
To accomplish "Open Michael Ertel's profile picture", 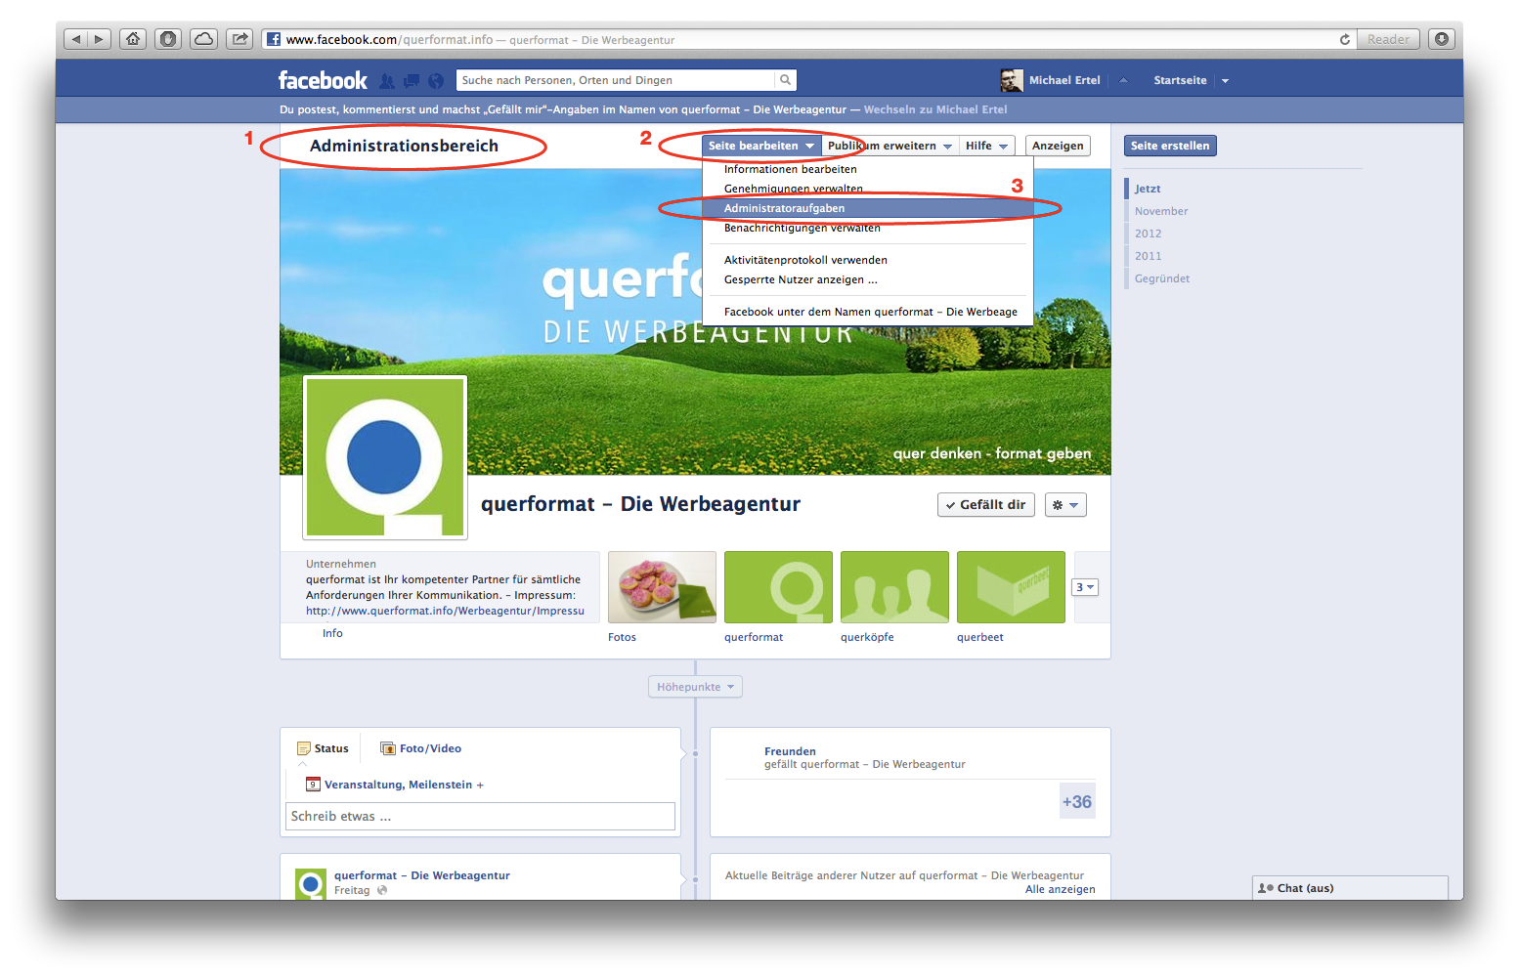I will point(1012,80).
